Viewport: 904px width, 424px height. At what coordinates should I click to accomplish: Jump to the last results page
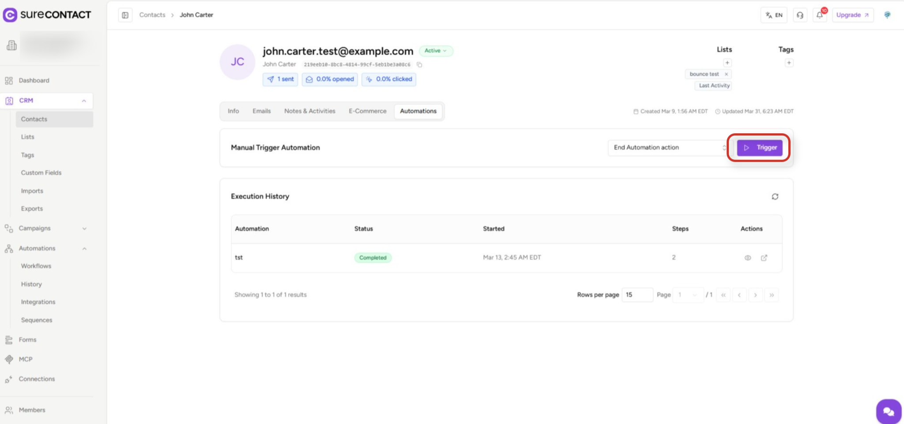[x=772, y=295]
